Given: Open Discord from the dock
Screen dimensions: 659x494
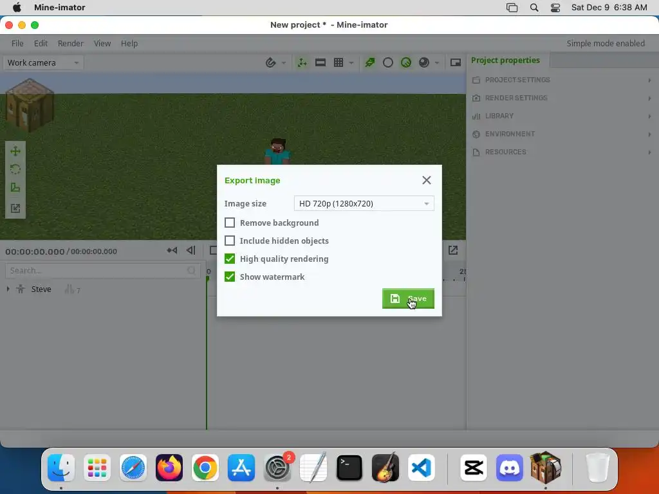Looking at the screenshot, I should point(510,468).
